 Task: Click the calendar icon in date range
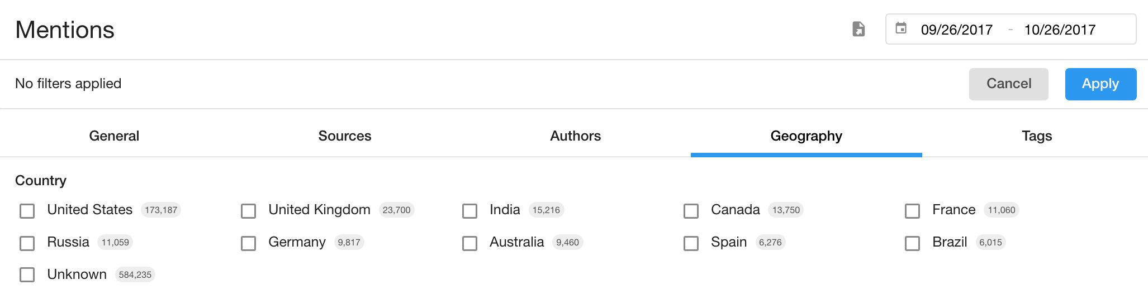tap(901, 28)
